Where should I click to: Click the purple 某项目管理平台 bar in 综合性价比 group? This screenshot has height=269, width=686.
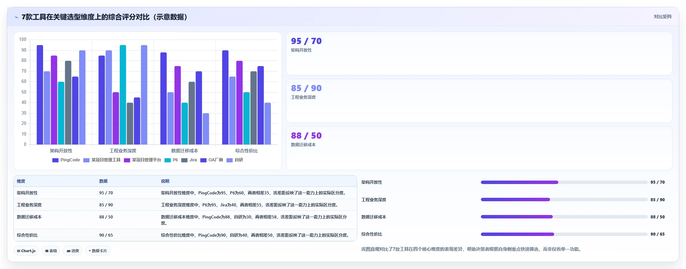coord(239,103)
